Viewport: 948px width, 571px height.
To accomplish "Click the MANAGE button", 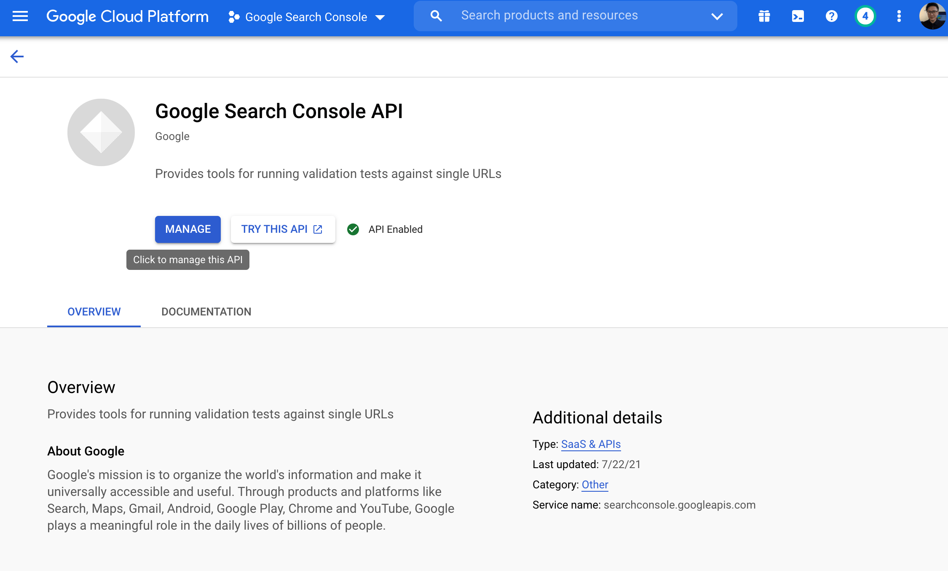I will pyautogui.click(x=188, y=229).
